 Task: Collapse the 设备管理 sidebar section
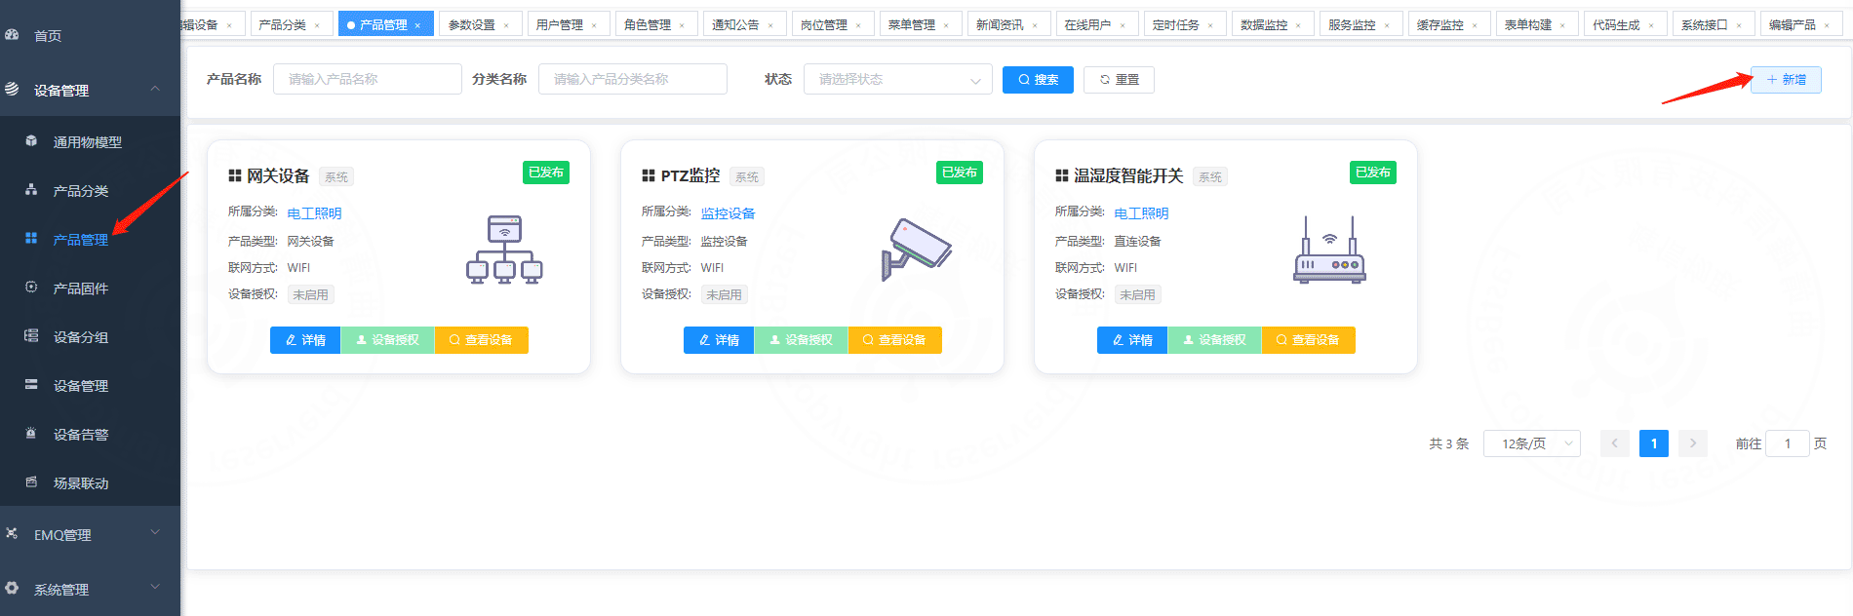[155, 89]
